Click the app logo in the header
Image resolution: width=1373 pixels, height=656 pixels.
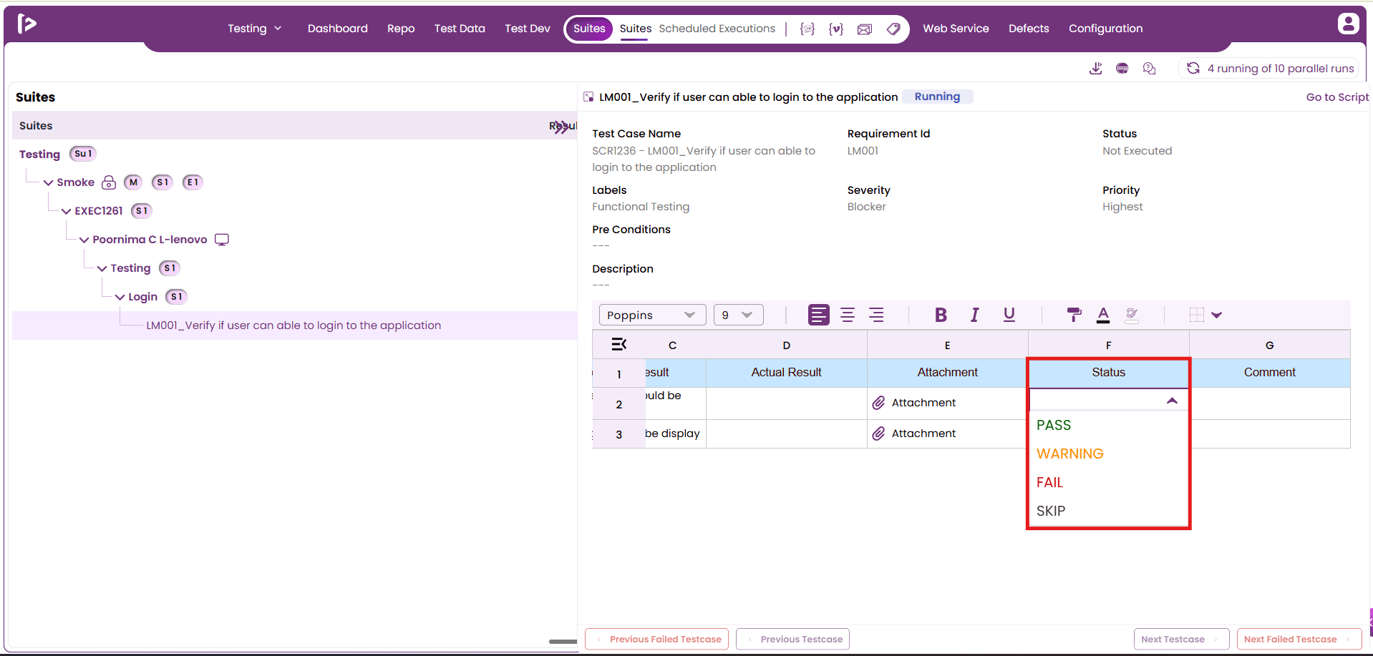coord(26,24)
